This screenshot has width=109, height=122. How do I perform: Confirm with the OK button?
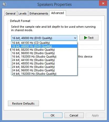pos(53,115)
